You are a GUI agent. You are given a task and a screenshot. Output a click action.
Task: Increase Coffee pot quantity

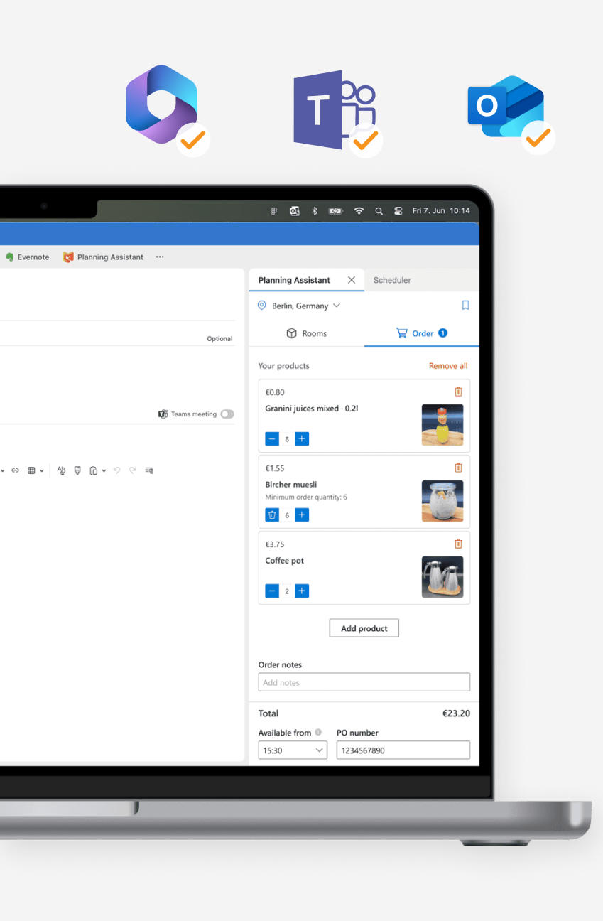[x=302, y=591]
